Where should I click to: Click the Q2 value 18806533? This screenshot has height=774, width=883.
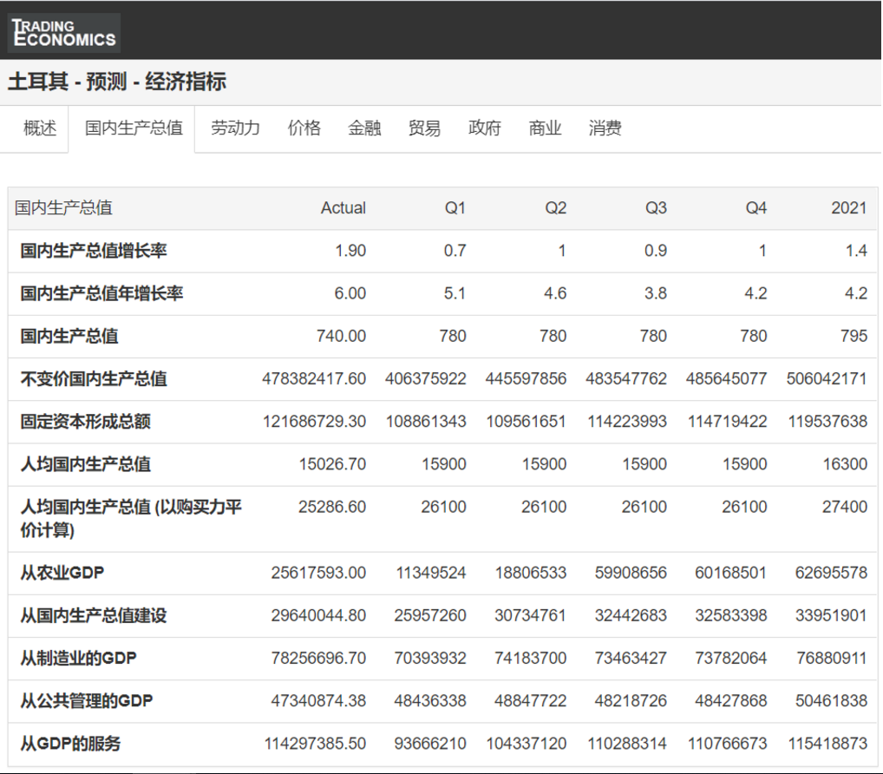[x=531, y=573]
